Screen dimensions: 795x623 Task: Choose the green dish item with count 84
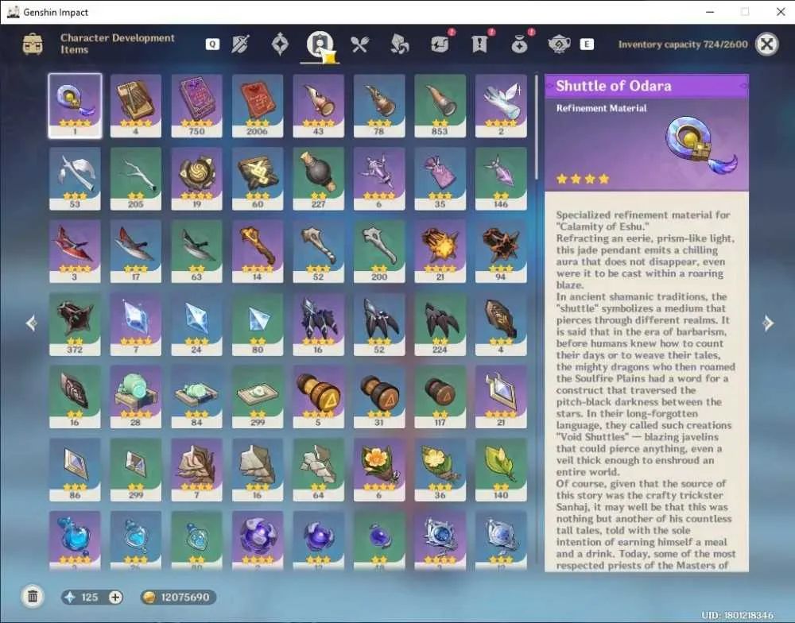[x=196, y=397]
